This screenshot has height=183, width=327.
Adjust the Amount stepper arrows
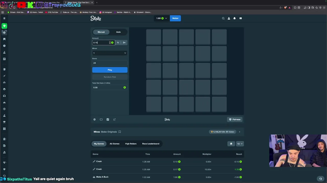pos(110,42)
